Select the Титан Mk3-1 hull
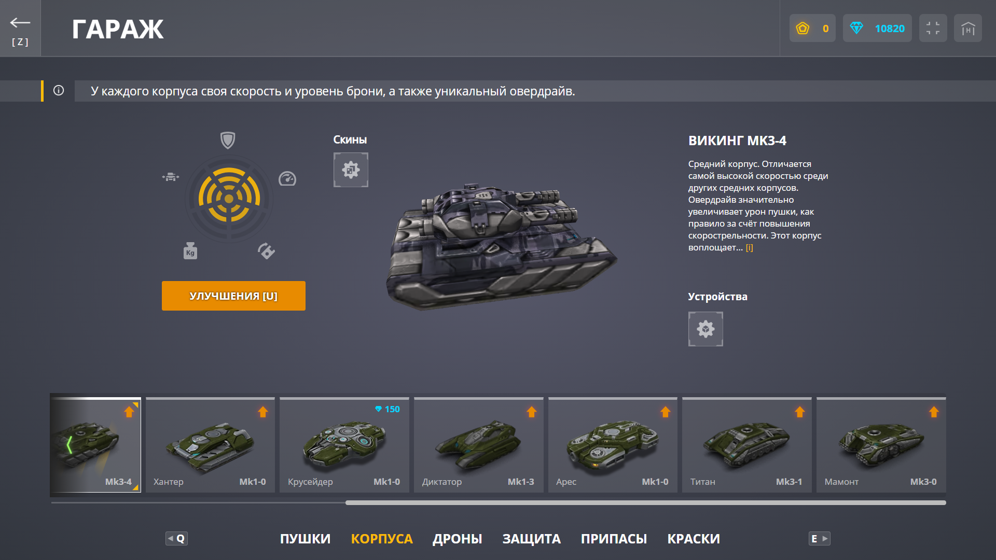 (747, 445)
